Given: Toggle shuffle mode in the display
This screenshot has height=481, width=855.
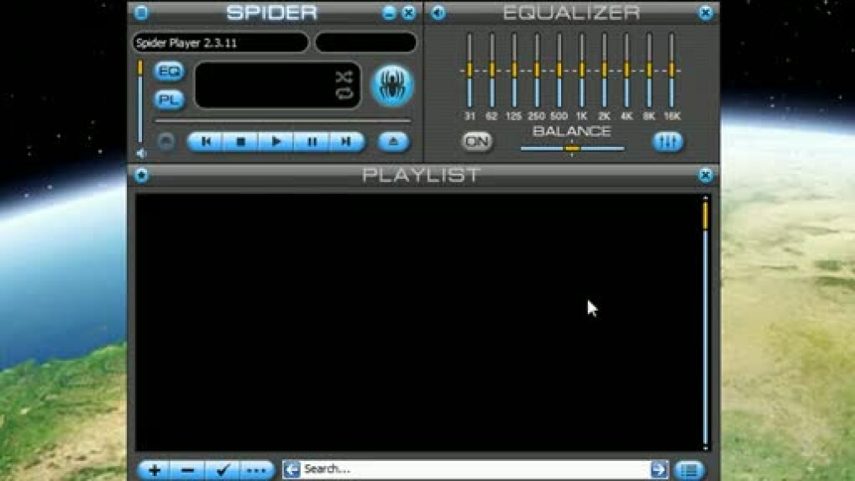Looking at the screenshot, I should click(343, 76).
